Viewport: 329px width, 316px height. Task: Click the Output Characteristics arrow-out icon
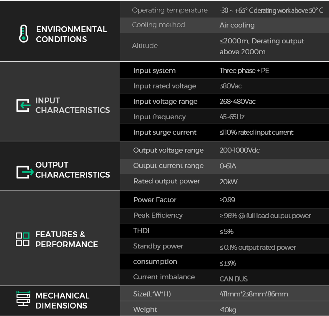(25, 172)
